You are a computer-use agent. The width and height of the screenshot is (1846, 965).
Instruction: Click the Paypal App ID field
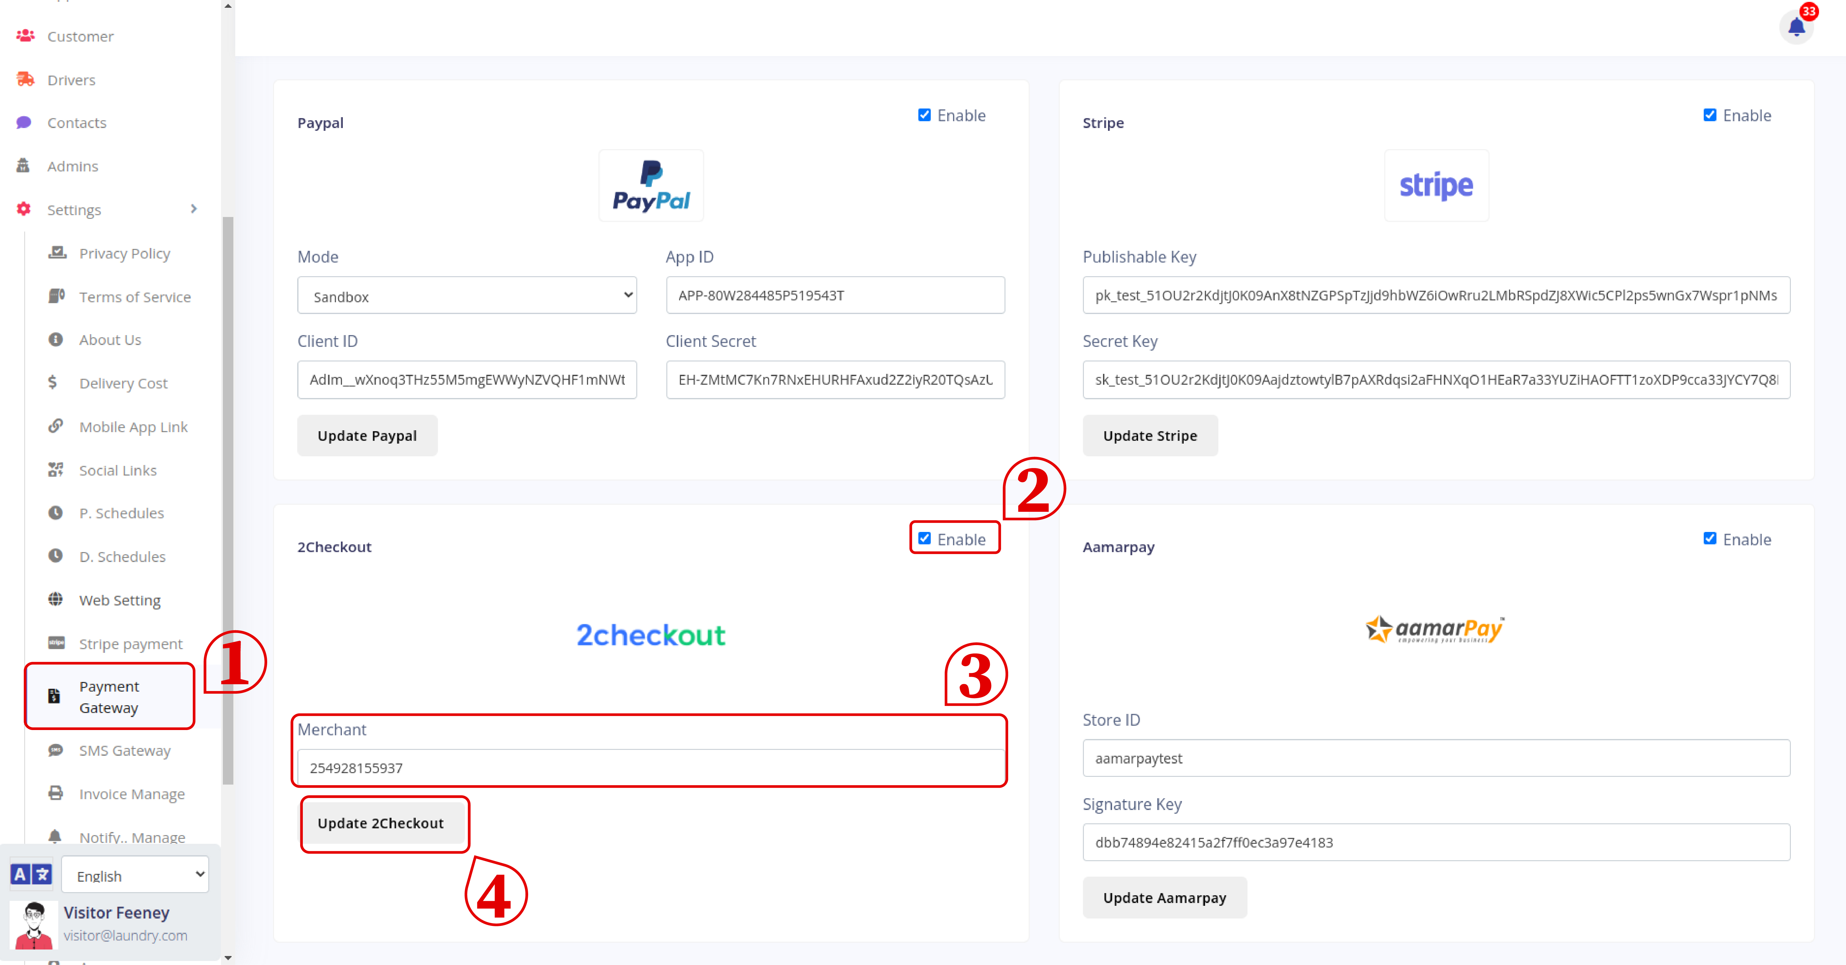tap(836, 295)
